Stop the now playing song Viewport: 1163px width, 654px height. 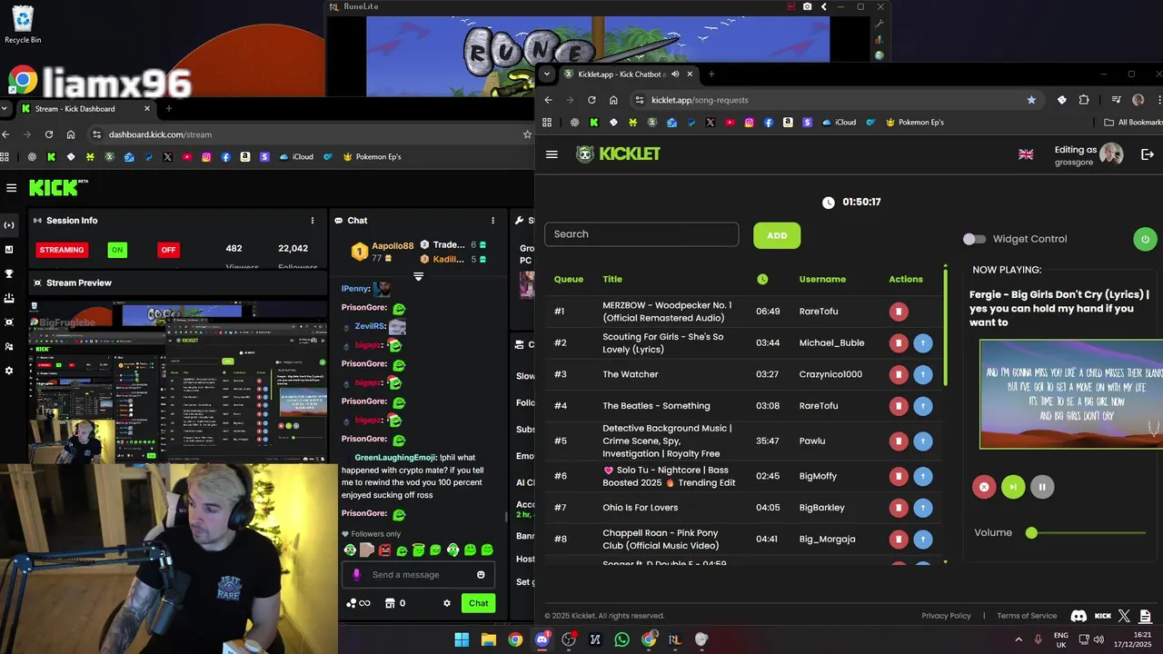pyautogui.click(x=983, y=487)
